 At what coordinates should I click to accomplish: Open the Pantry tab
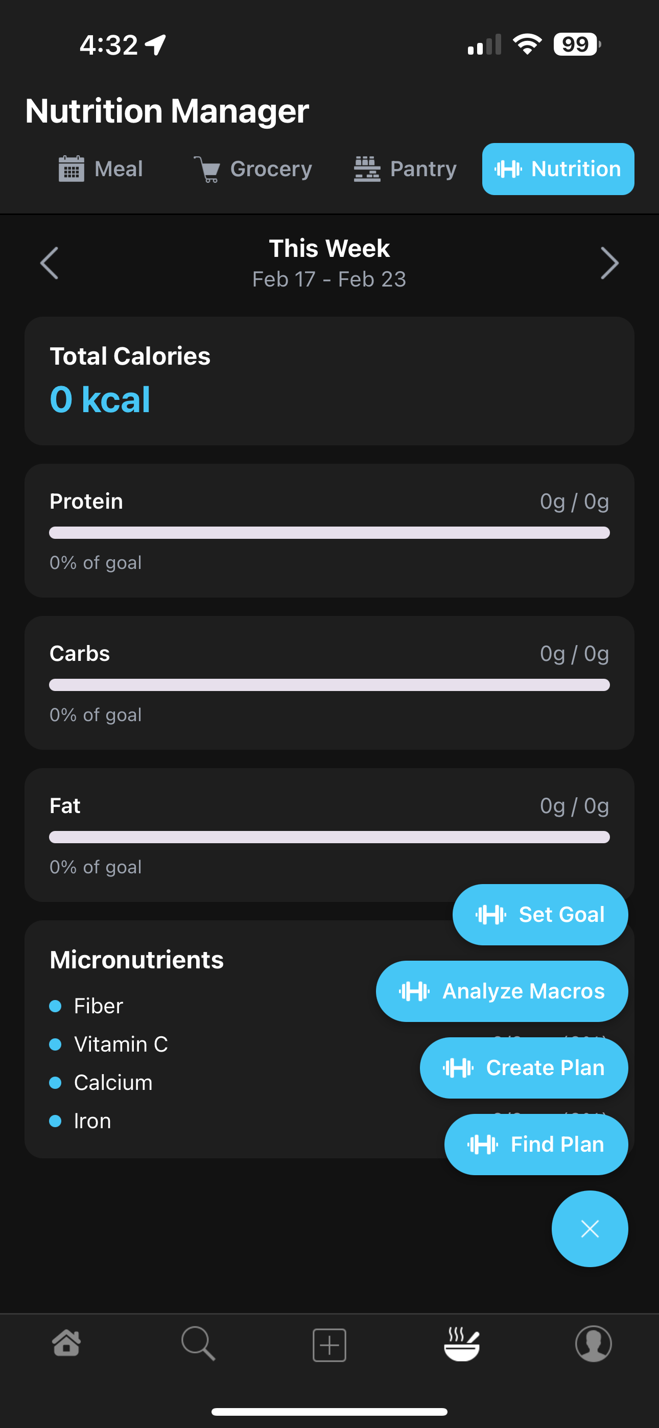[x=406, y=169]
